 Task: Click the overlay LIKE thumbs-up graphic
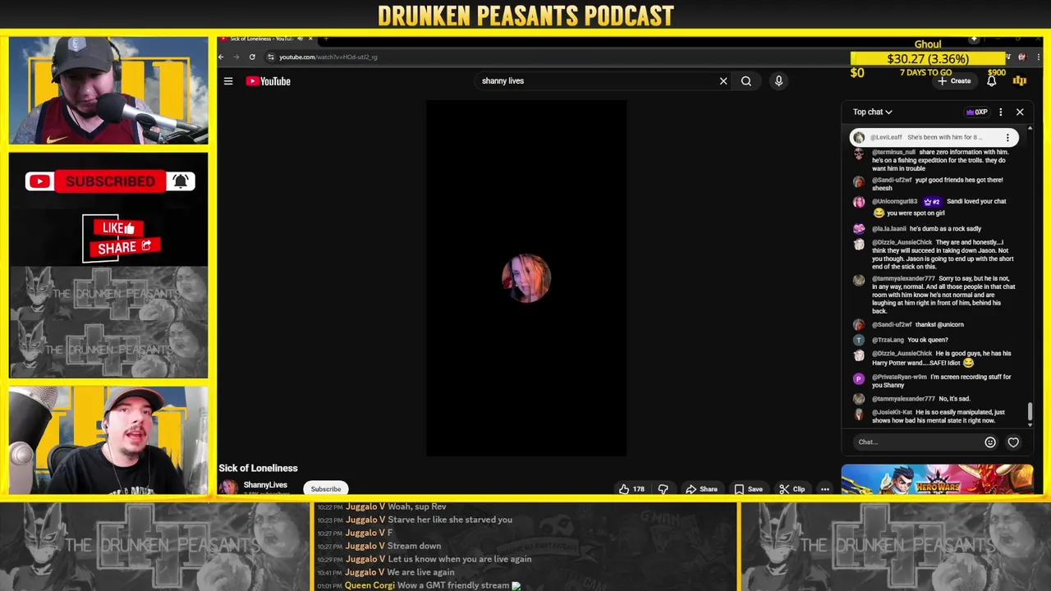point(119,228)
